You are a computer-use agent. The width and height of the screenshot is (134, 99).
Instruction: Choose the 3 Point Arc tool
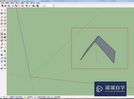pyautogui.click(x=2, y=30)
